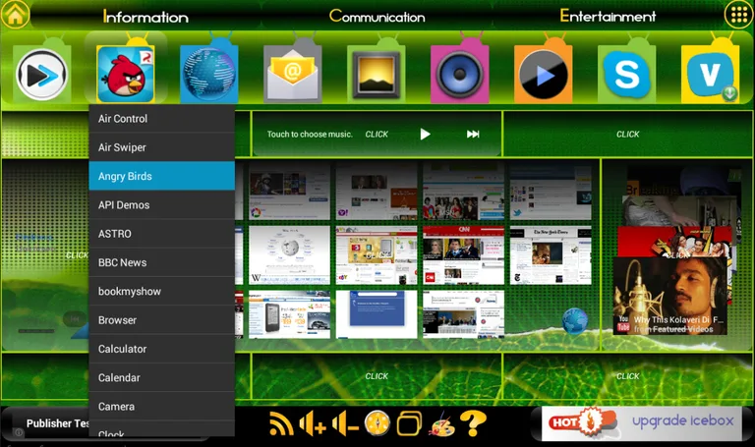The width and height of the screenshot is (755, 447).
Task: Click the compass icon in bottom toolbar
Action: [x=377, y=423]
